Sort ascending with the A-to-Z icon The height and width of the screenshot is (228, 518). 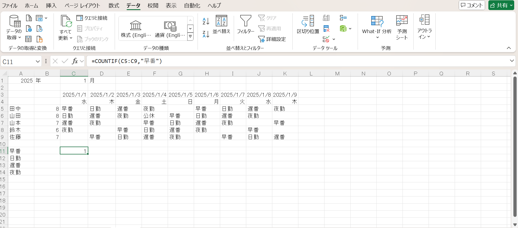(x=206, y=21)
